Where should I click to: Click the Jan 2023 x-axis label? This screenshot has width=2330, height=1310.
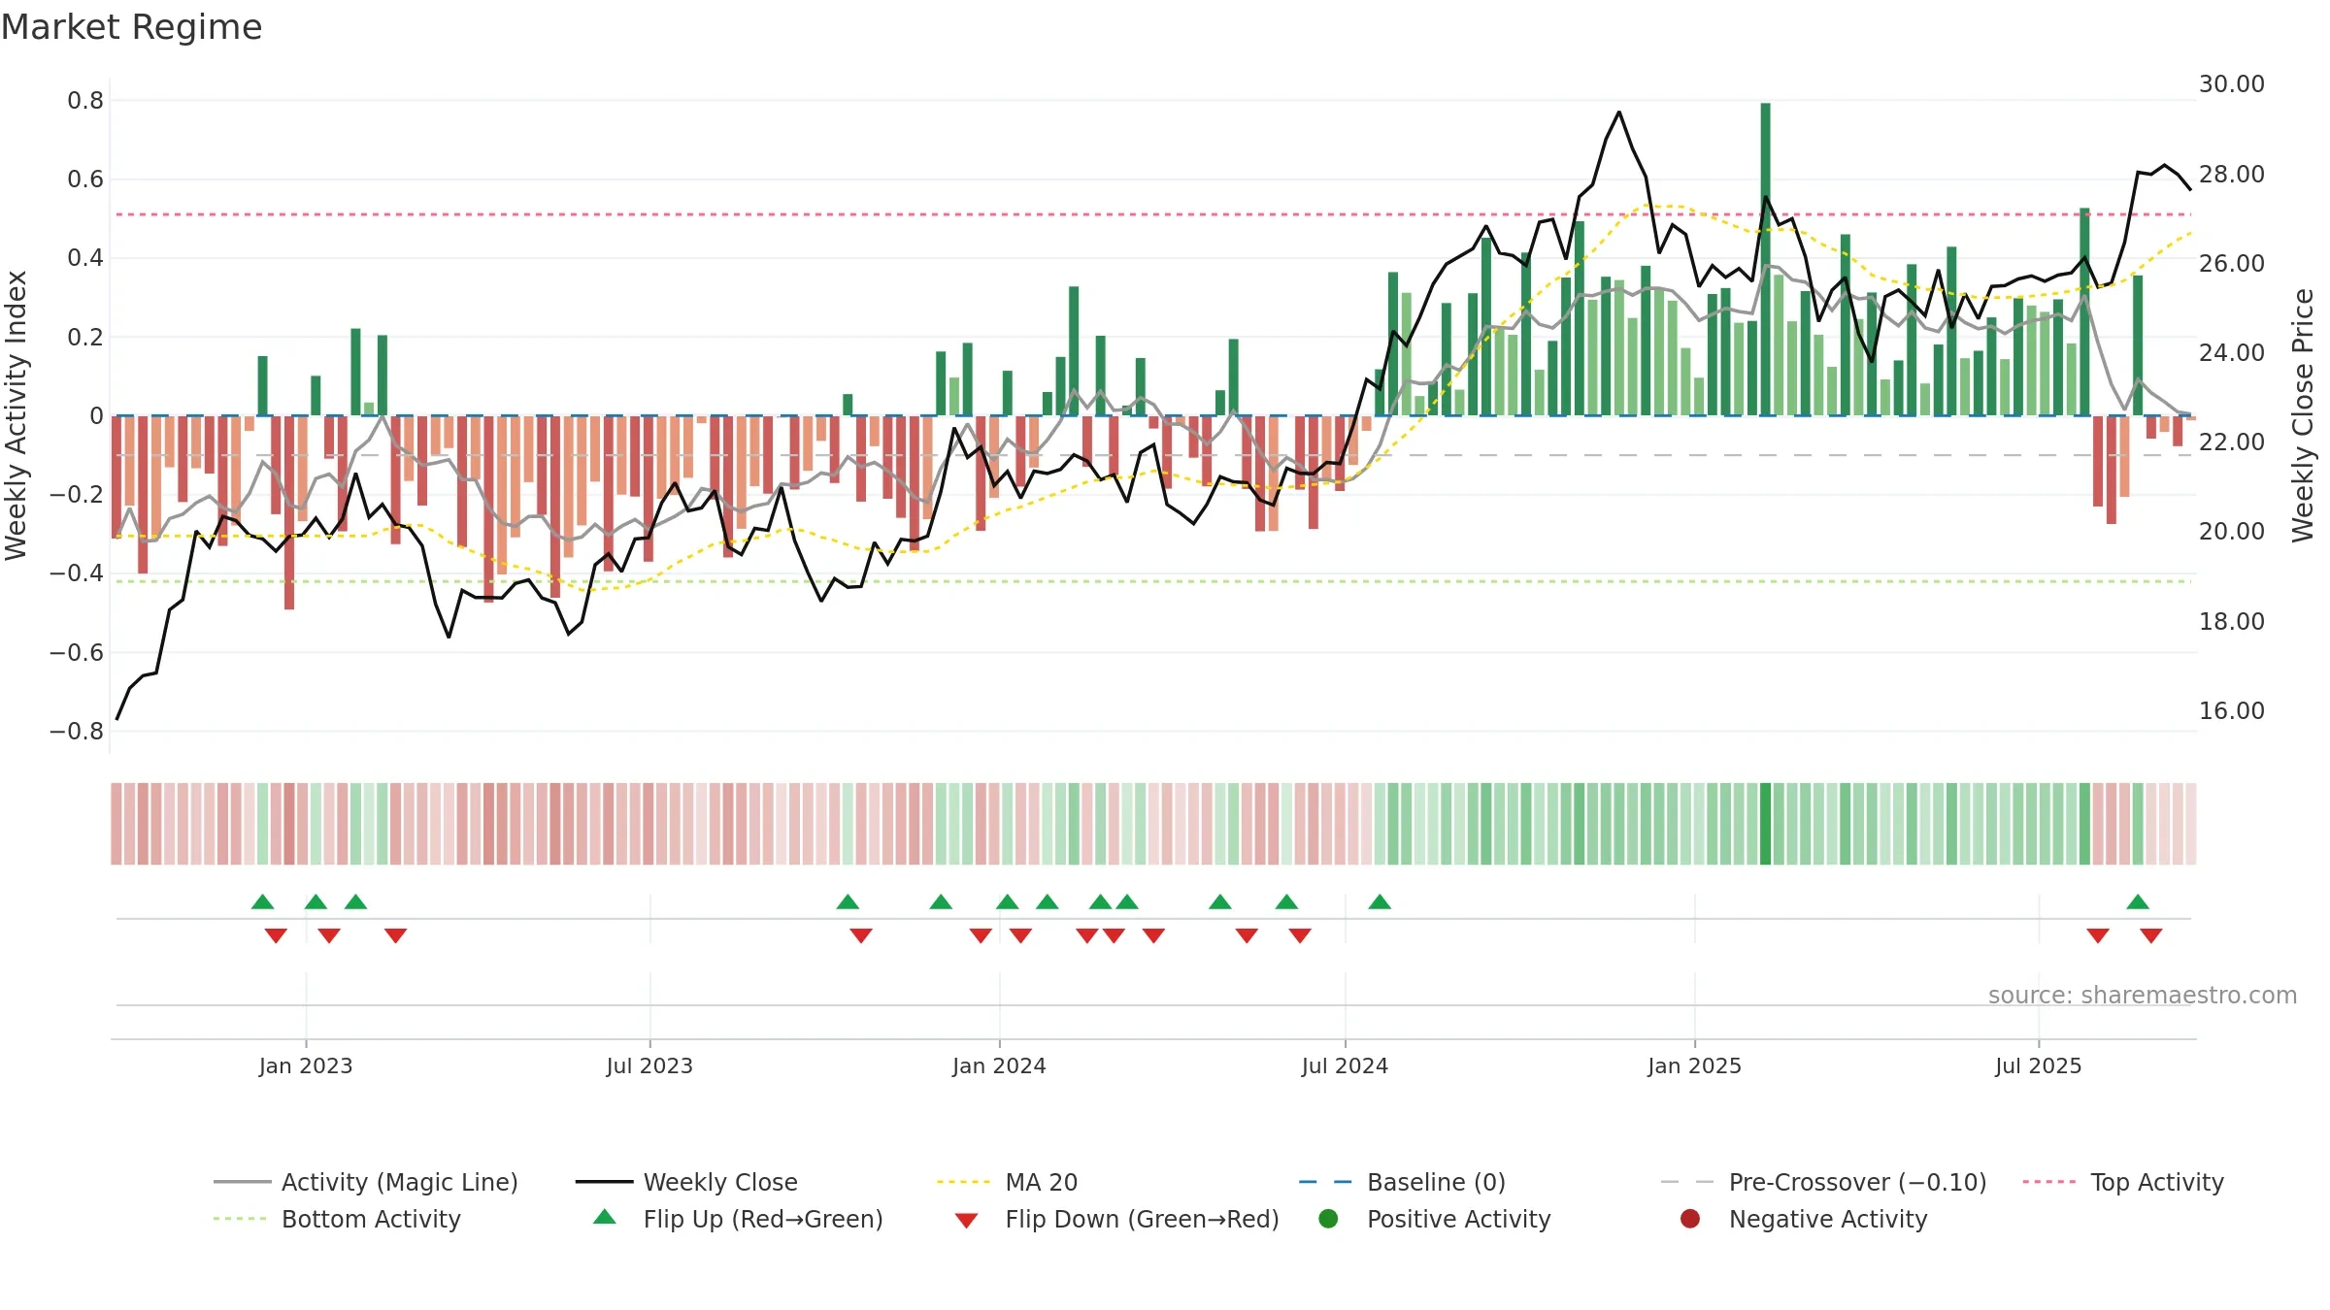point(306,1065)
